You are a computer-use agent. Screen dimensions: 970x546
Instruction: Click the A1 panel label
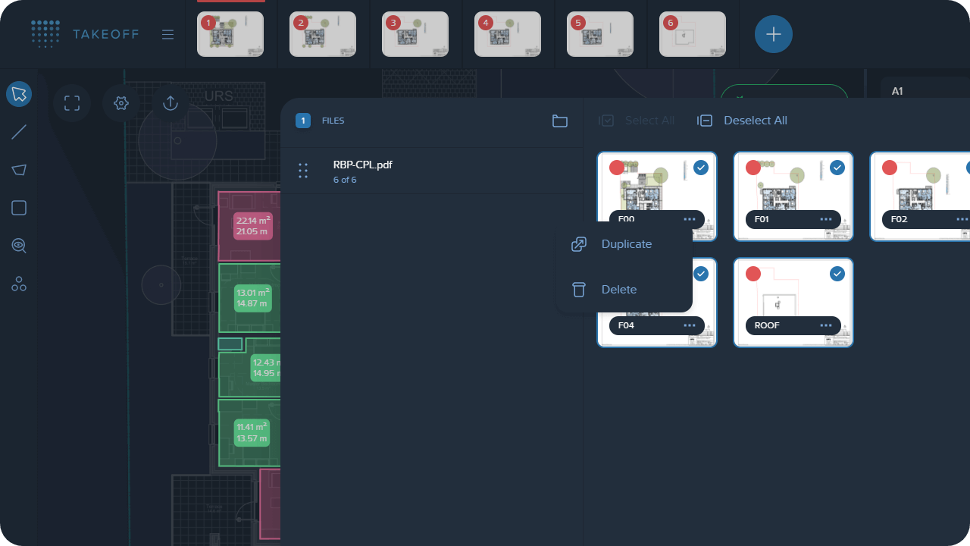(897, 91)
